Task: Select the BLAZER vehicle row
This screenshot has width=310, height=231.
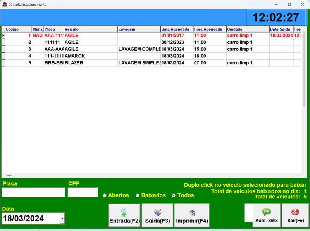Action: click(x=90, y=63)
